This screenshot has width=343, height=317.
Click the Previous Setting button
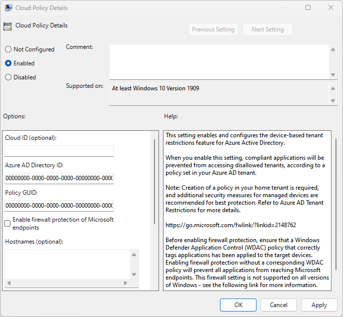(x=213, y=29)
